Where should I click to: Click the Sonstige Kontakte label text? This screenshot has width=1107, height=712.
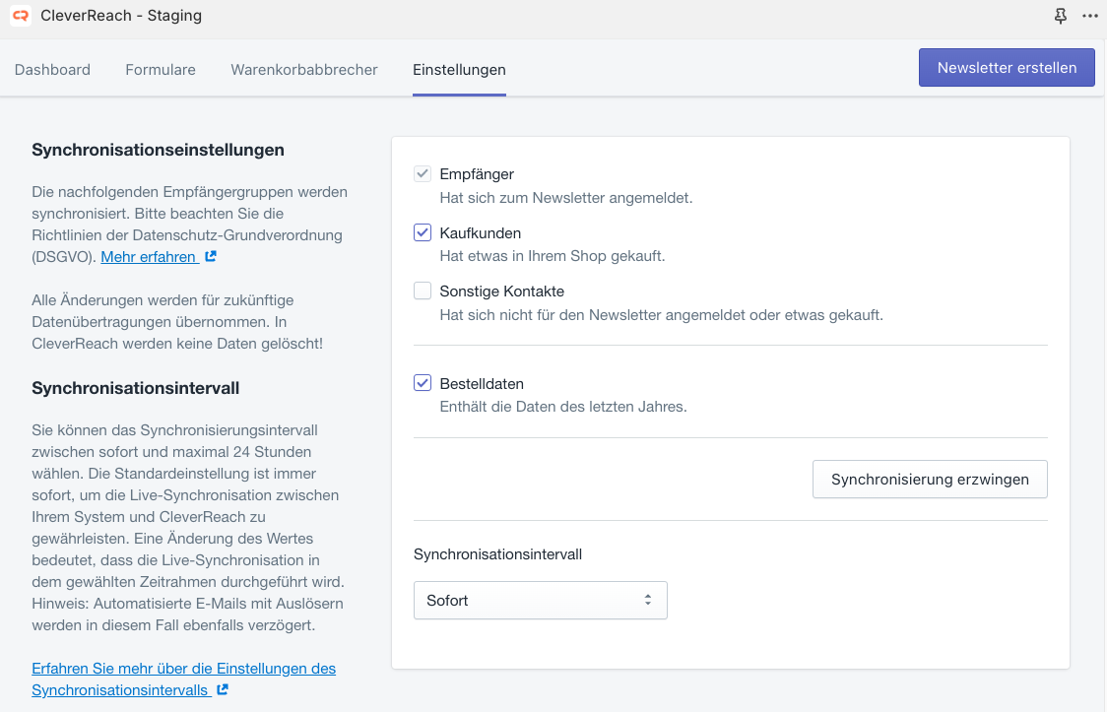coord(502,291)
